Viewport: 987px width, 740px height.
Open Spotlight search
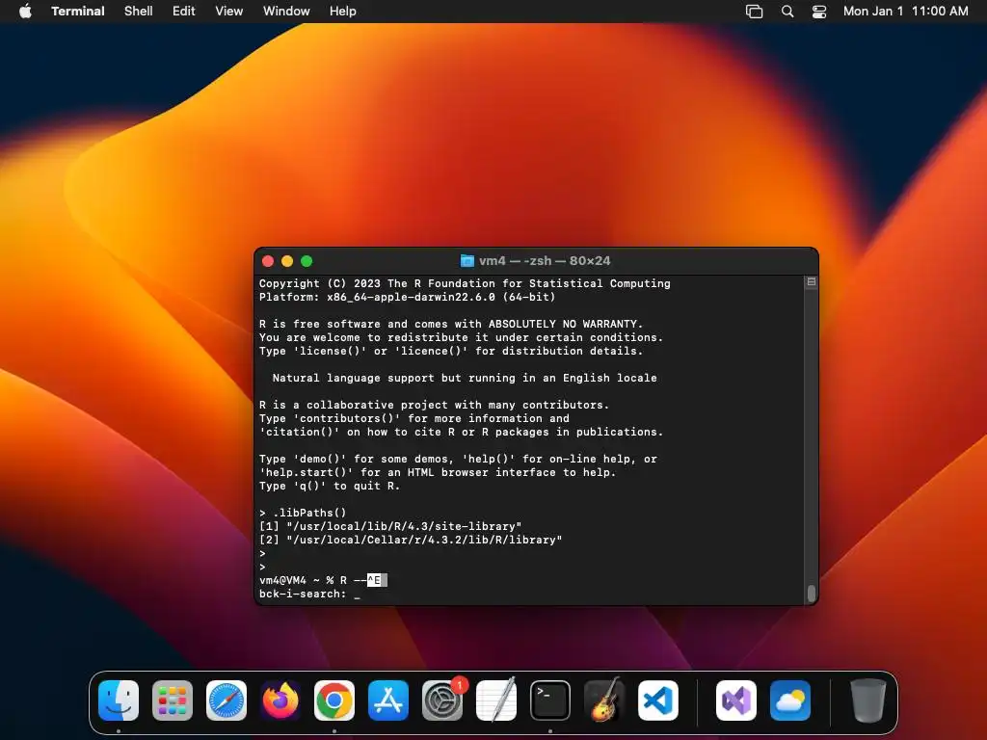787,11
